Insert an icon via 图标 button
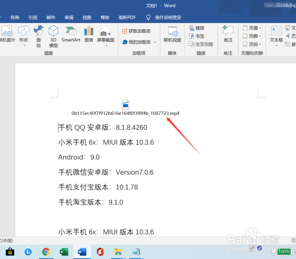This screenshot has height=259, width=296. [39, 37]
